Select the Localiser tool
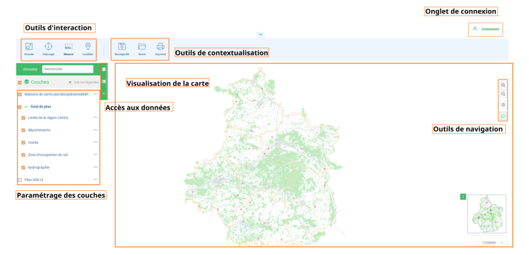The image size is (529, 255). coord(88,49)
